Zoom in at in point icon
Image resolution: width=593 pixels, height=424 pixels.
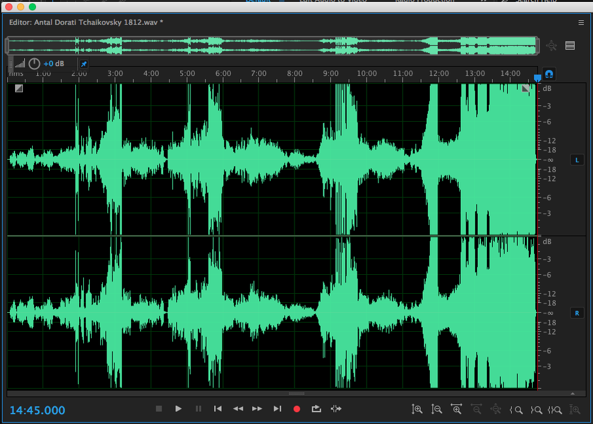coord(516,410)
